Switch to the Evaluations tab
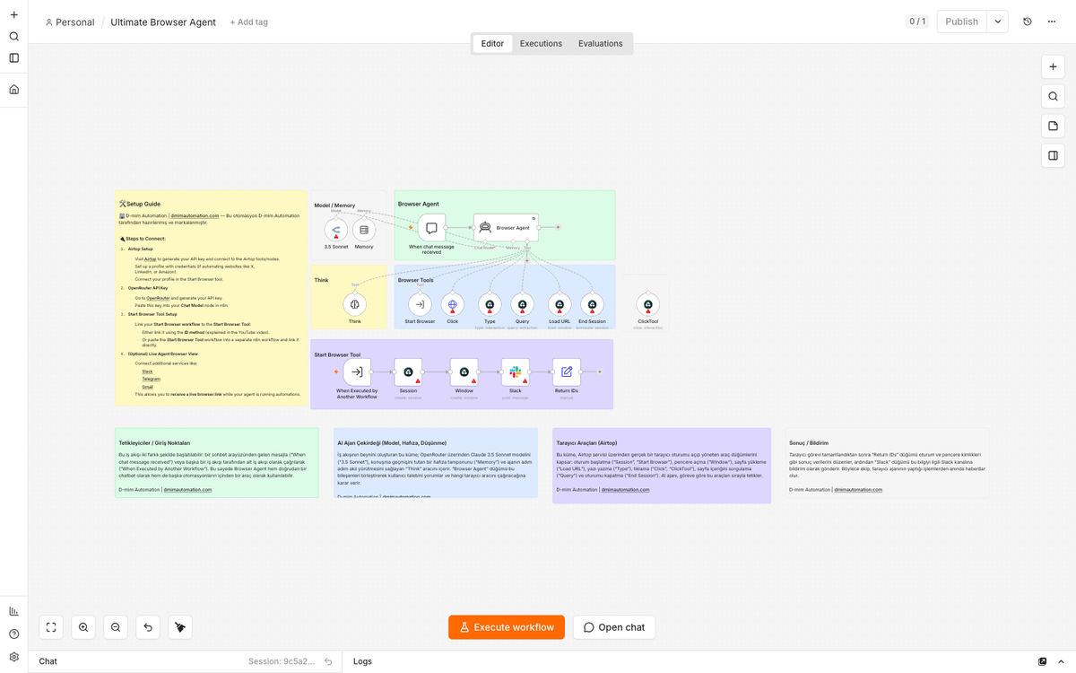The width and height of the screenshot is (1076, 673). pyautogui.click(x=601, y=43)
